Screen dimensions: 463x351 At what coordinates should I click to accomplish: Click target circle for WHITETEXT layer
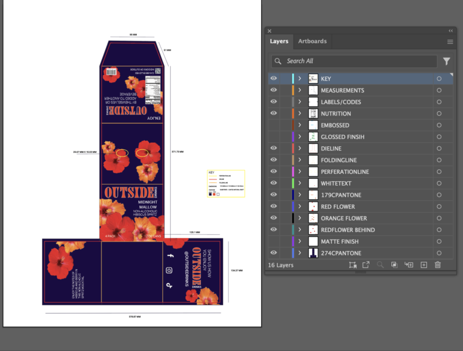439,184
